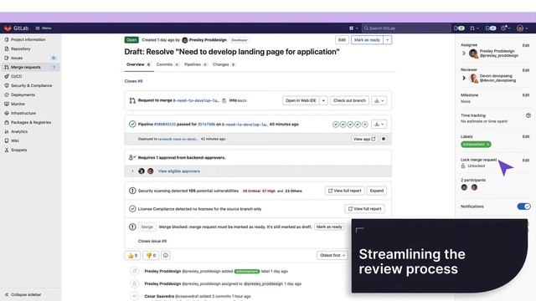Click Check out branch button
Screen dimensions: 536x301
click(349, 100)
